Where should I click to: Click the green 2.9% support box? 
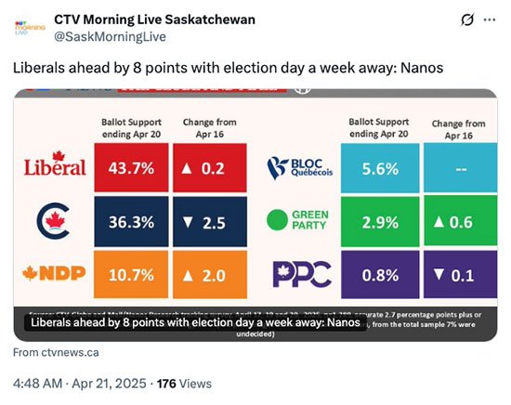pyautogui.click(x=380, y=221)
